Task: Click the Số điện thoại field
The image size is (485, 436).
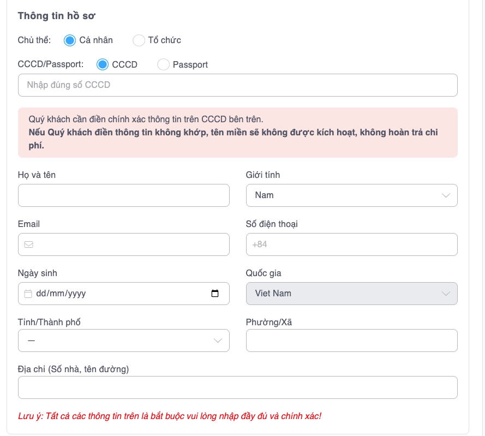Action: (351, 244)
